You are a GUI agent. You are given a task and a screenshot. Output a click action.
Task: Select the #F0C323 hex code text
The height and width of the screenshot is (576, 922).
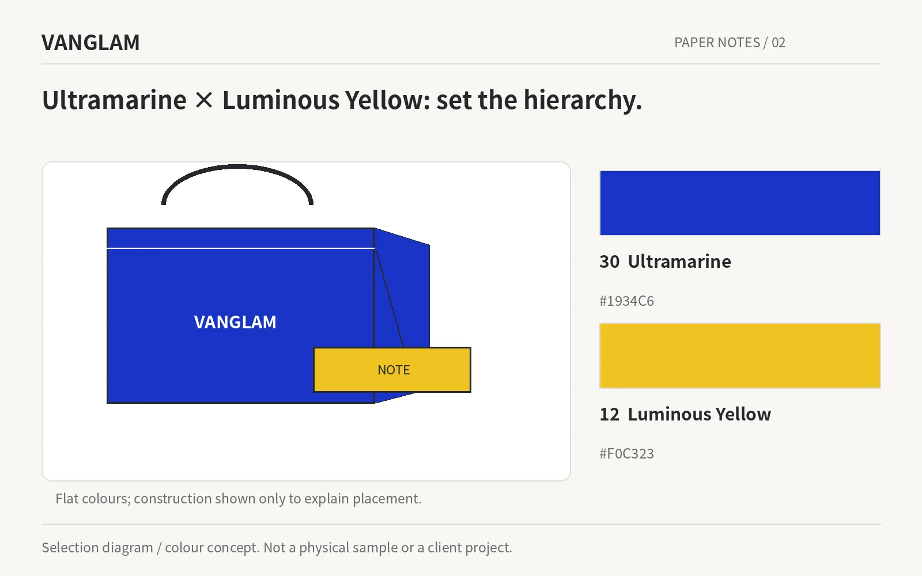click(x=626, y=454)
